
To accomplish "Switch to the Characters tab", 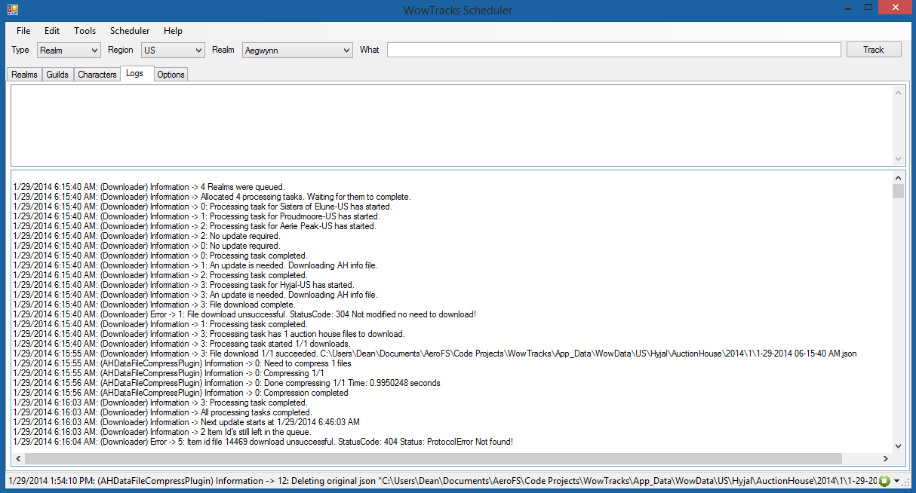I will [x=97, y=75].
